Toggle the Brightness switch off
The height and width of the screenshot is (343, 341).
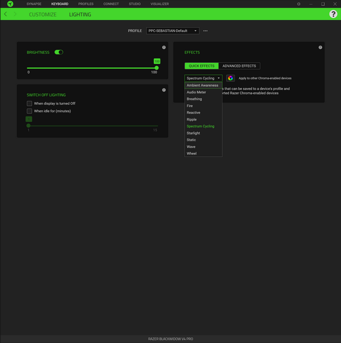click(x=59, y=52)
